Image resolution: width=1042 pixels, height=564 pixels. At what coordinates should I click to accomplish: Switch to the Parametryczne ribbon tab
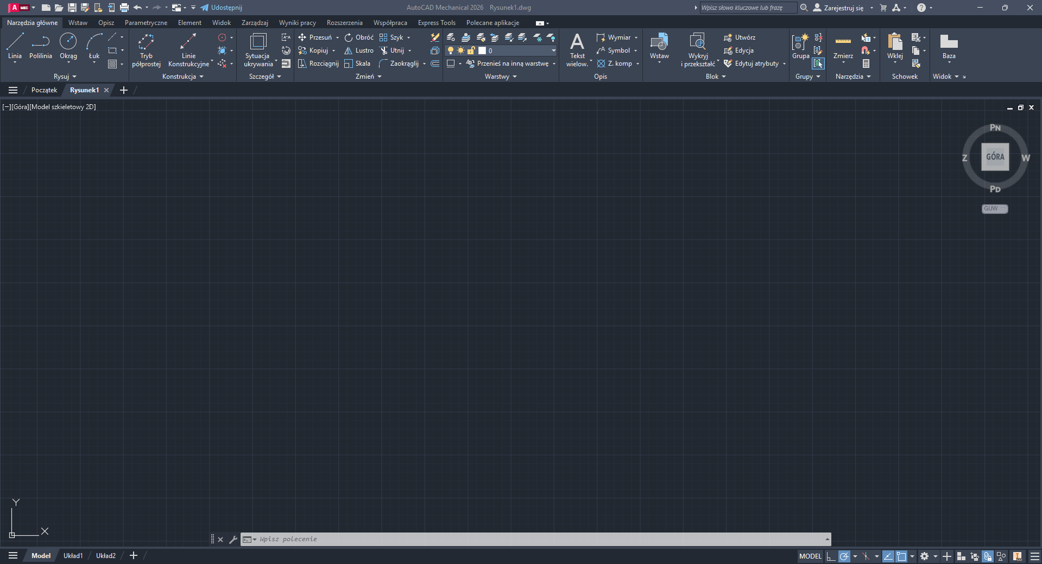tap(146, 23)
